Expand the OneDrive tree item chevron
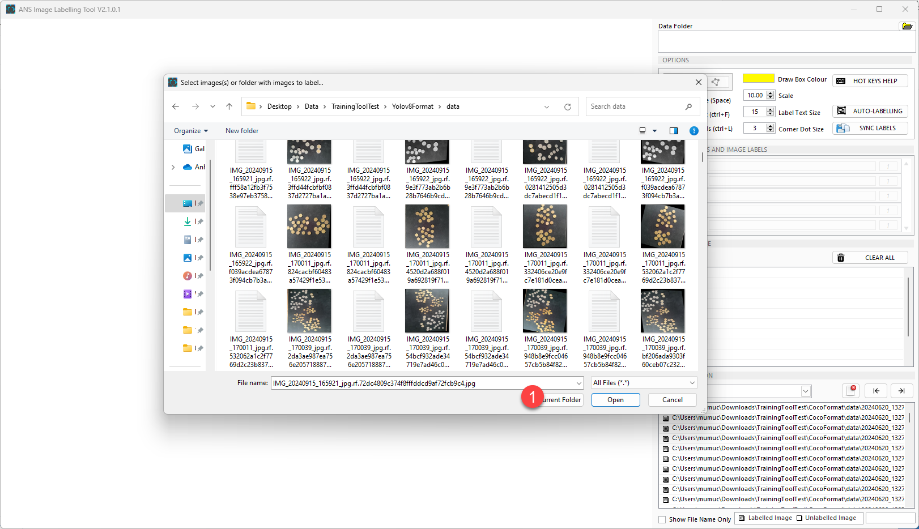The width and height of the screenshot is (919, 529). (x=173, y=167)
